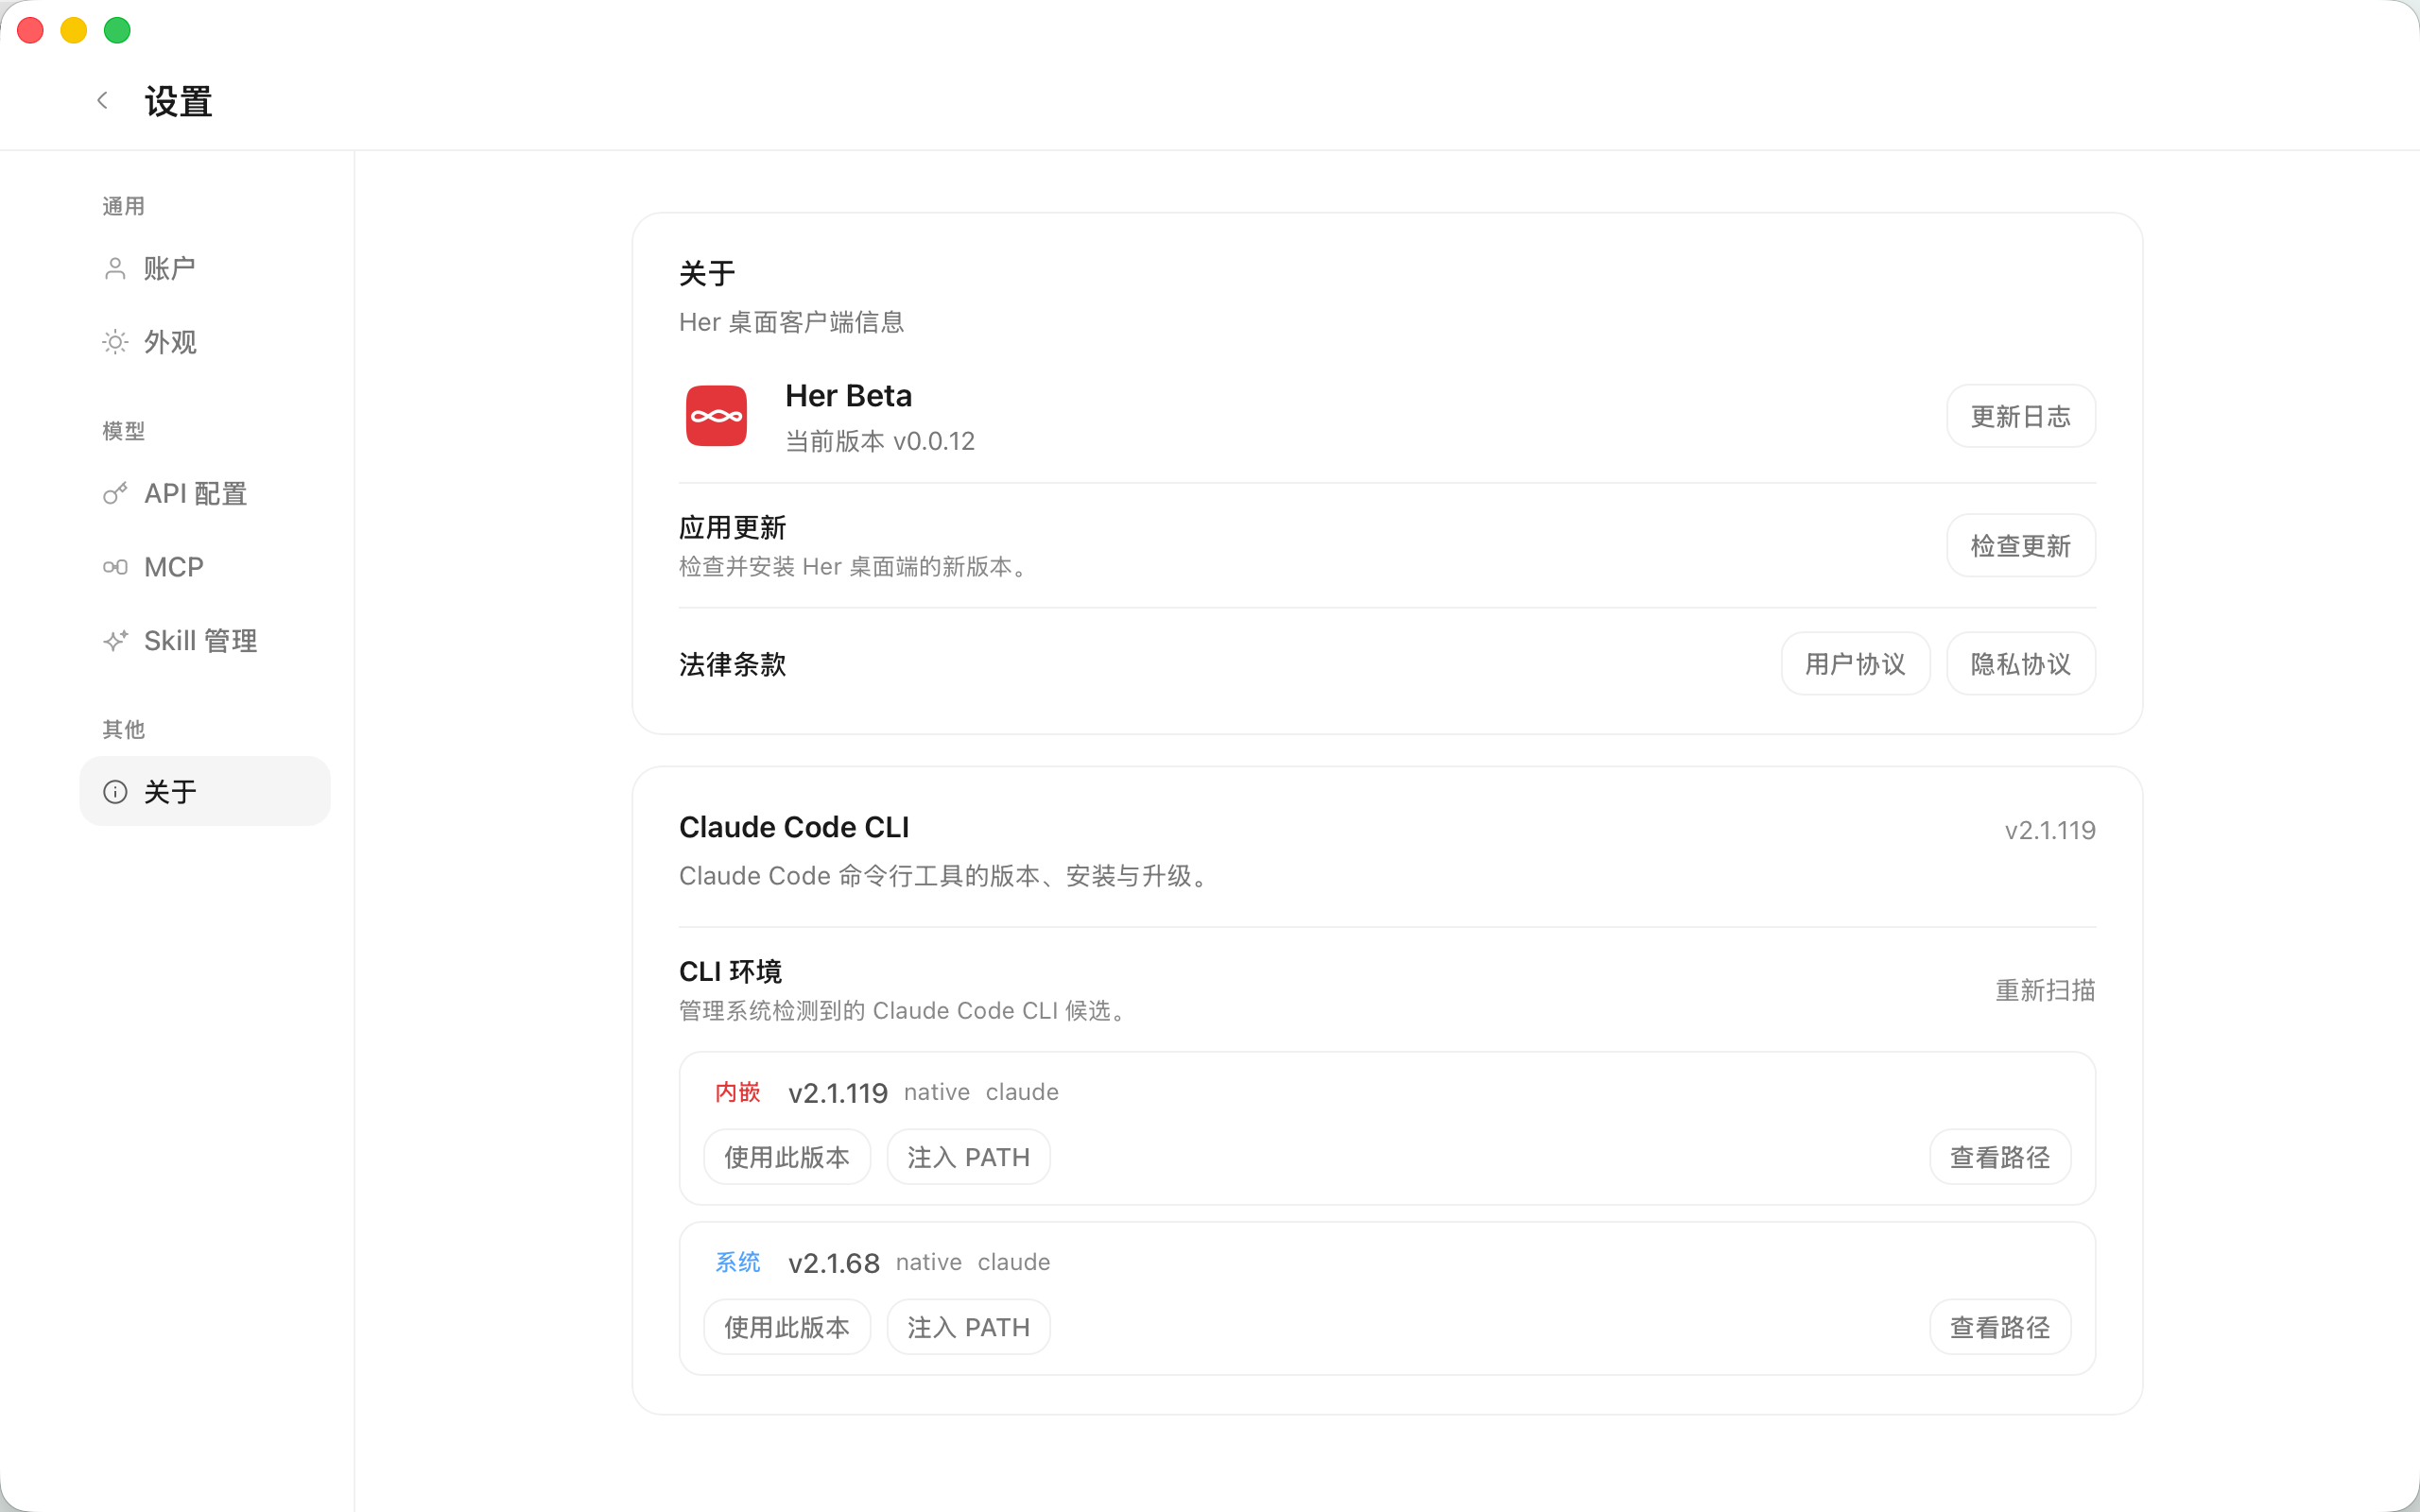This screenshot has height=1512, width=2420.
Task: Click the Skill sparkle icon
Action: pos(115,641)
